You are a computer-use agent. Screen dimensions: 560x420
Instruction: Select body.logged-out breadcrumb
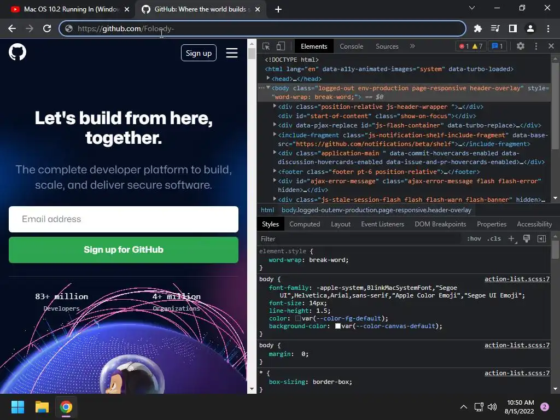(x=376, y=210)
